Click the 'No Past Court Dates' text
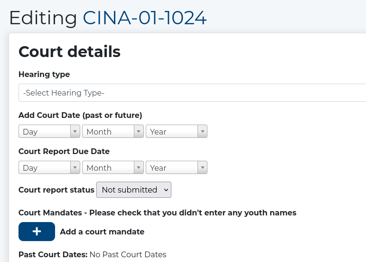This screenshot has width=366, height=262. tap(128, 254)
